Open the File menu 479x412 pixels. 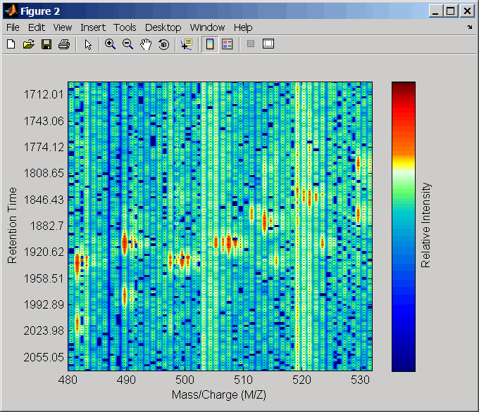pos(13,27)
